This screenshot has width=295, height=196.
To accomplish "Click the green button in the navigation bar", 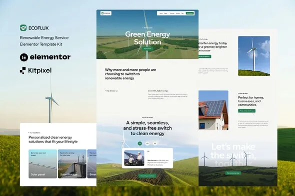I will (x=190, y=13).
